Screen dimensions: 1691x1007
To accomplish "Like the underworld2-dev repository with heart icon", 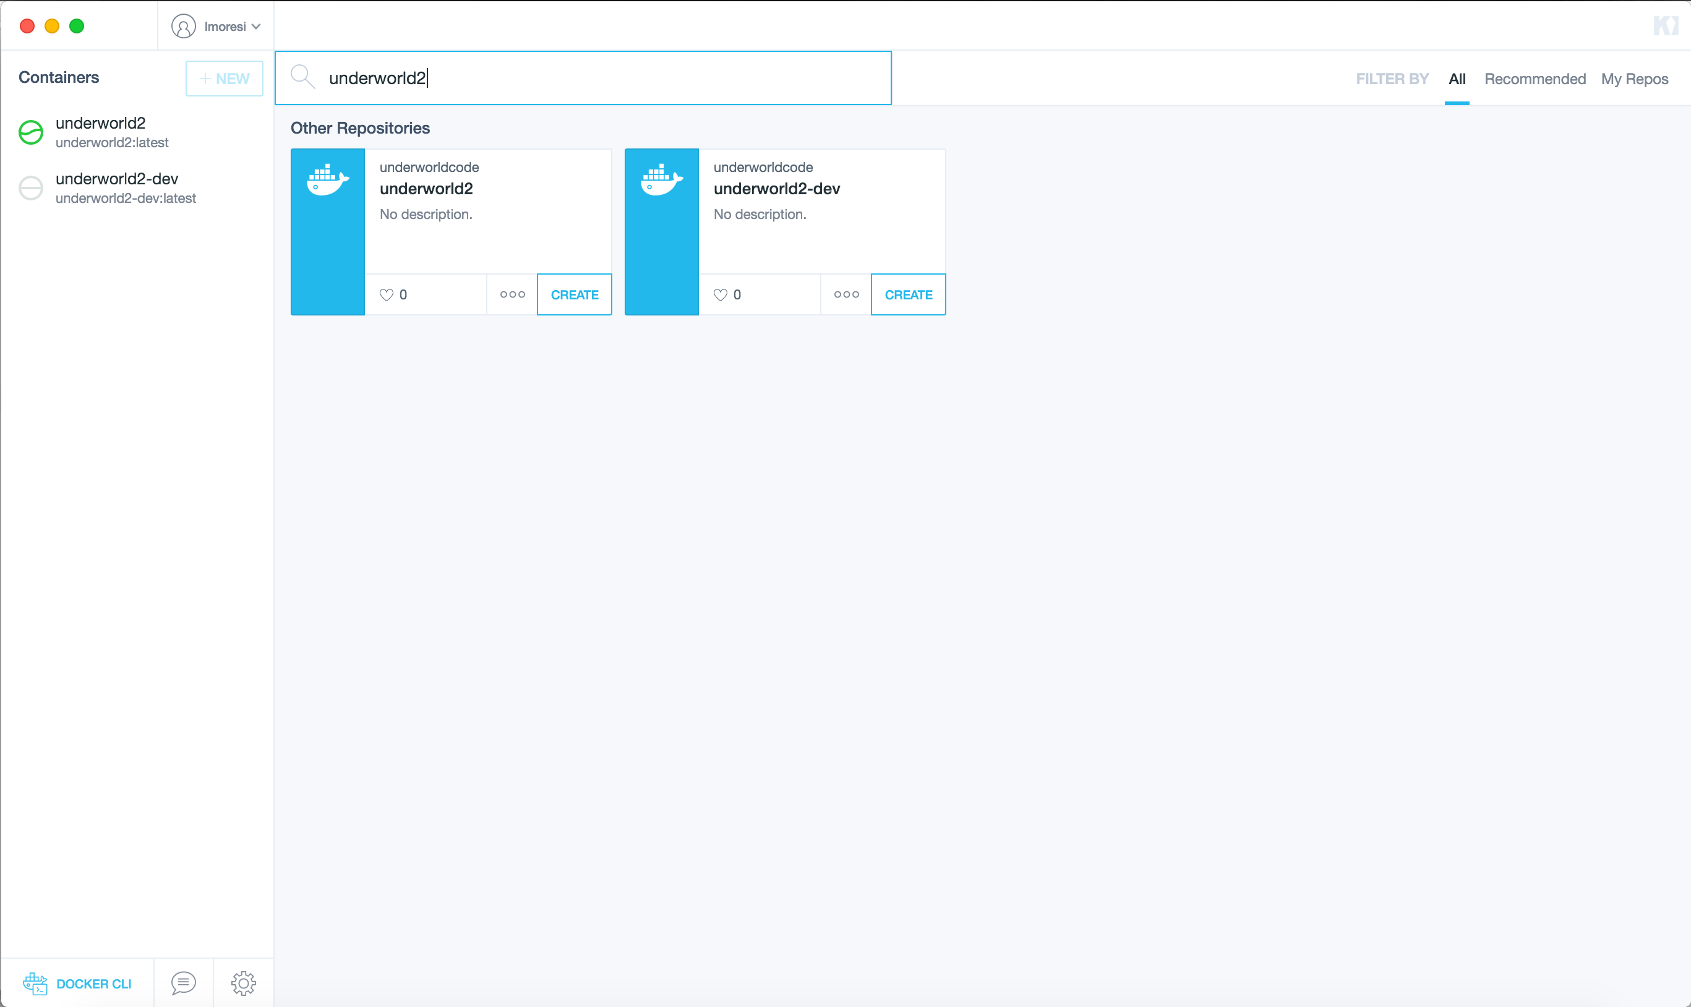I will pyautogui.click(x=721, y=294).
